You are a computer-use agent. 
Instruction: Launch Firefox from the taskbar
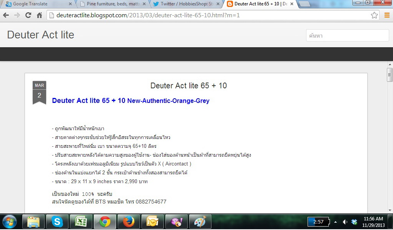click(x=128, y=222)
